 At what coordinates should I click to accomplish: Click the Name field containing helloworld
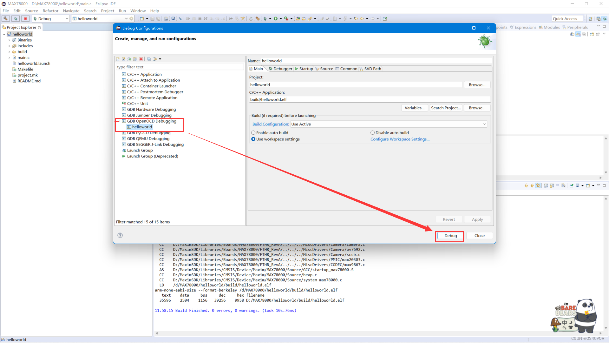click(x=377, y=61)
